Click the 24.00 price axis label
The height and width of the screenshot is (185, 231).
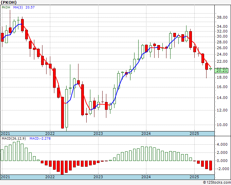tap(222, 54)
